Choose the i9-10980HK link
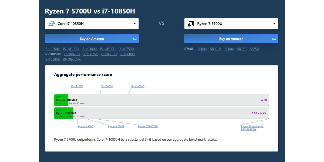Screen dimensions: 324x162 72,59
